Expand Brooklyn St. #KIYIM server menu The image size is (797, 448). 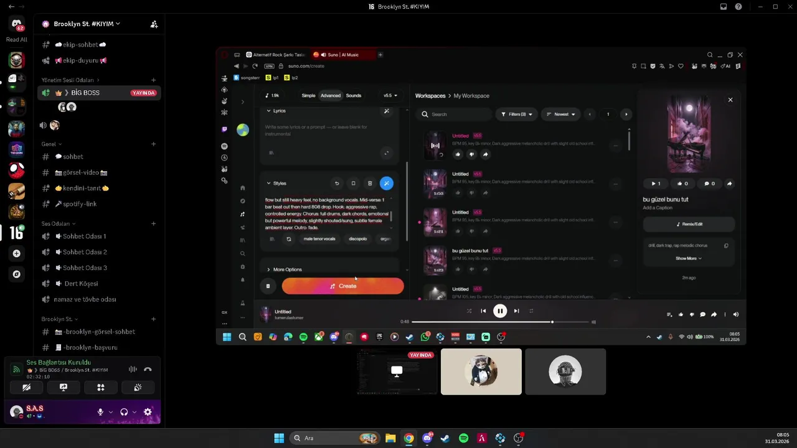pyautogui.click(x=87, y=24)
